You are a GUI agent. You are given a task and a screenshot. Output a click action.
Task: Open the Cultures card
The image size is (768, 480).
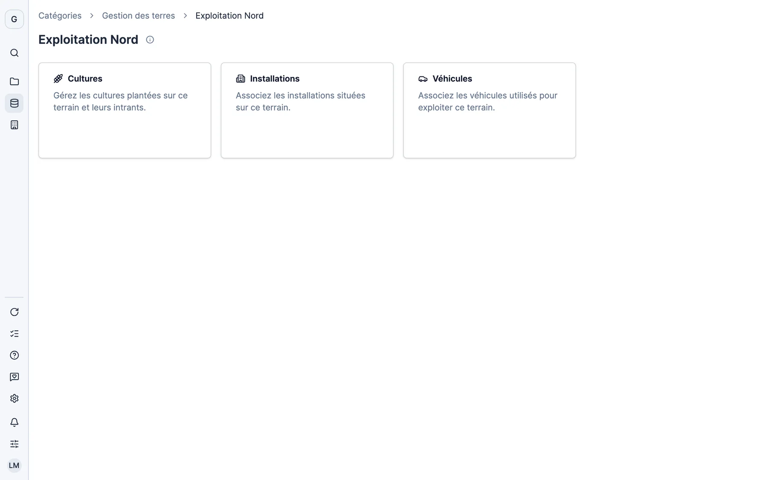click(x=125, y=111)
